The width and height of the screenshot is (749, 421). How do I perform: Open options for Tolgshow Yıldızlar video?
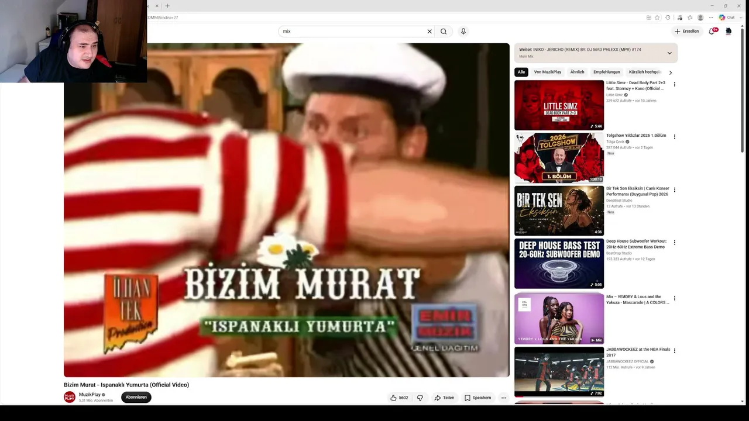[674, 137]
